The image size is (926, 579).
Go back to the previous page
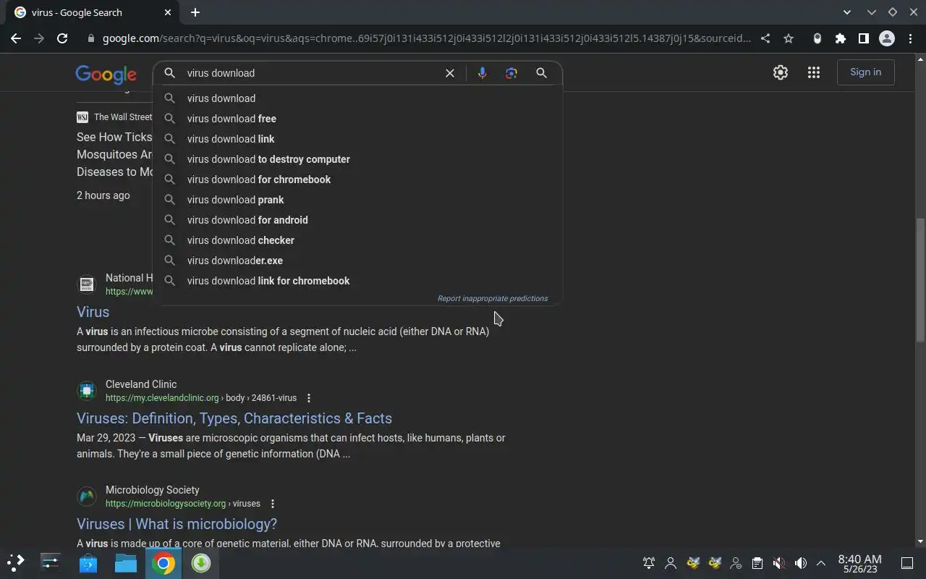(x=16, y=38)
